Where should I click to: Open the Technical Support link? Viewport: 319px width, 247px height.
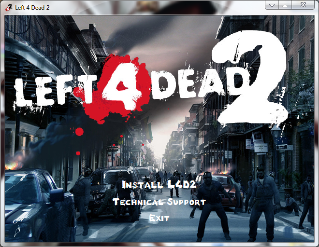(x=159, y=202)
